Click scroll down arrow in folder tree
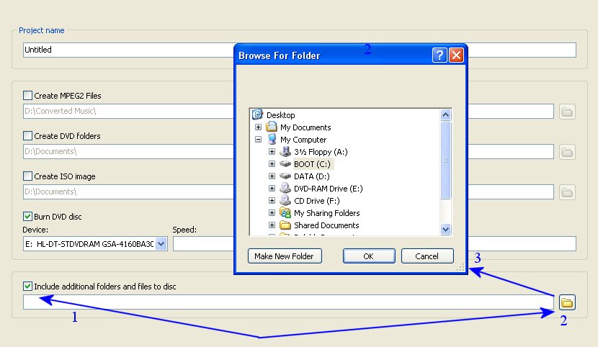The height and width of the screenshot is (347, 598). (445, 229)
